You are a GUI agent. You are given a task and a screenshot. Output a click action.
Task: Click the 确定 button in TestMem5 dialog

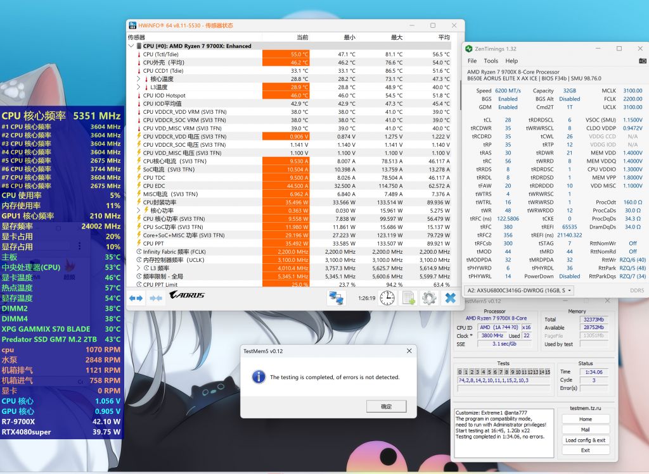pos(386,407)
